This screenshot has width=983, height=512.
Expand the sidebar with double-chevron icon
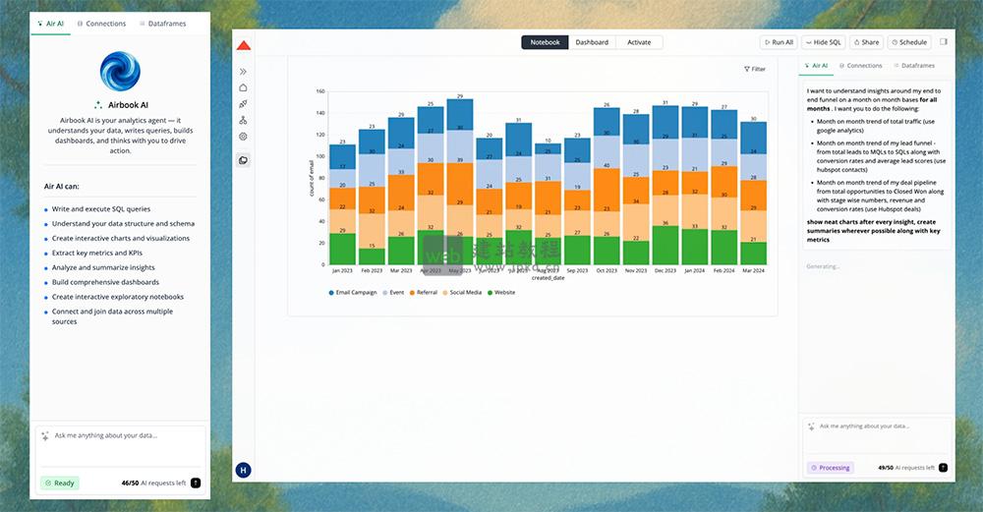coord(243,72)
